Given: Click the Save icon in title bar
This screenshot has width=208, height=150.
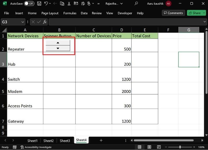Looking at the screenshot, I should [x=39, y=4].
